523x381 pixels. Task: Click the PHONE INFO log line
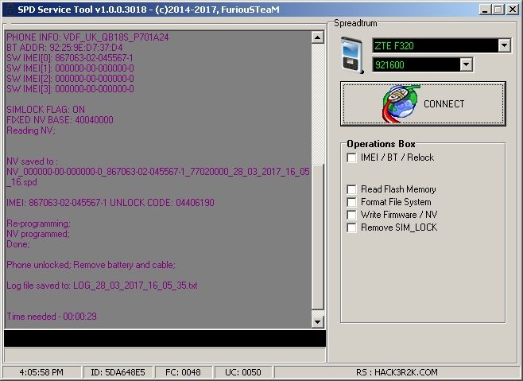point(87,37)
